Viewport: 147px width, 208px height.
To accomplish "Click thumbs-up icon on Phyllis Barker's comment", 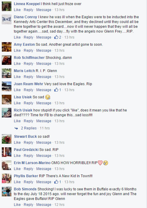I will pyautogui.click(x=56, y=182).
